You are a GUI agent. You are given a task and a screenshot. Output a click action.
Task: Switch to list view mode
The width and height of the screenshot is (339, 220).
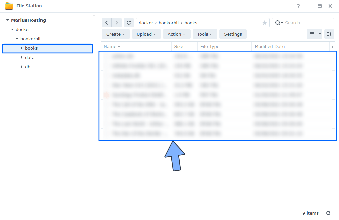click(312, 34)
